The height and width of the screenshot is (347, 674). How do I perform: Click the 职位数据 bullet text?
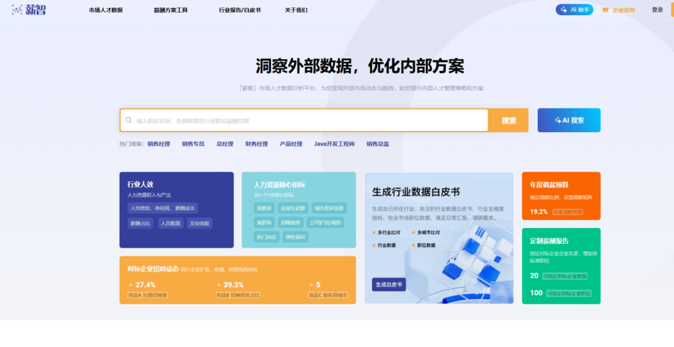pos(426,245)
